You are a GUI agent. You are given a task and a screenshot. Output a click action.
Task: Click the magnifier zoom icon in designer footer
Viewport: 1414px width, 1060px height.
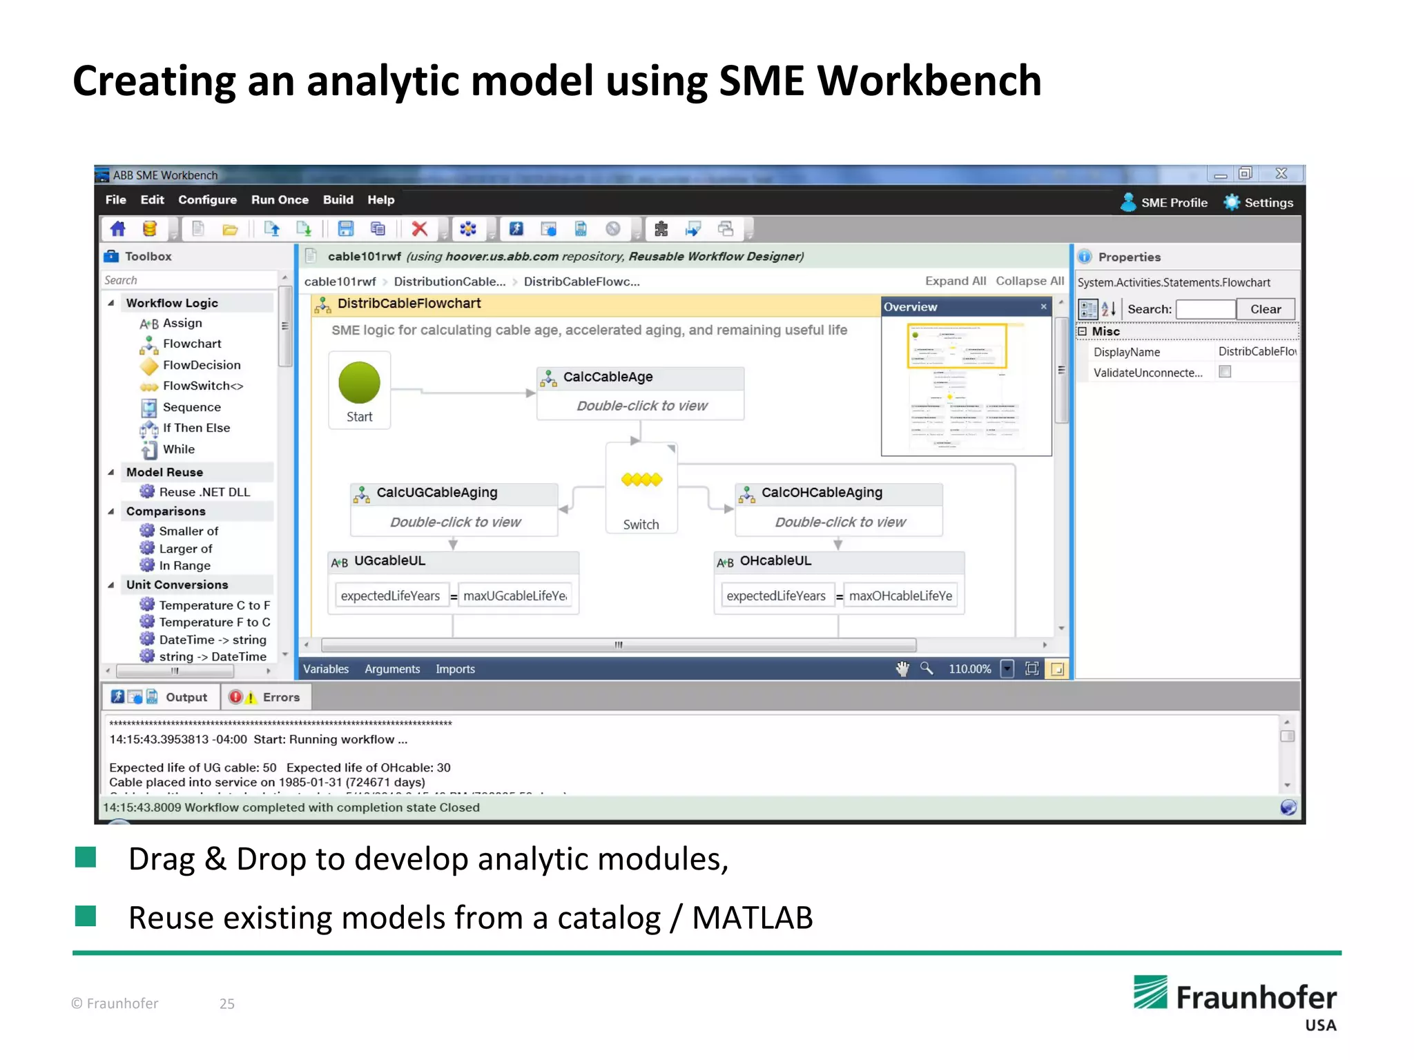pos(927,669)
